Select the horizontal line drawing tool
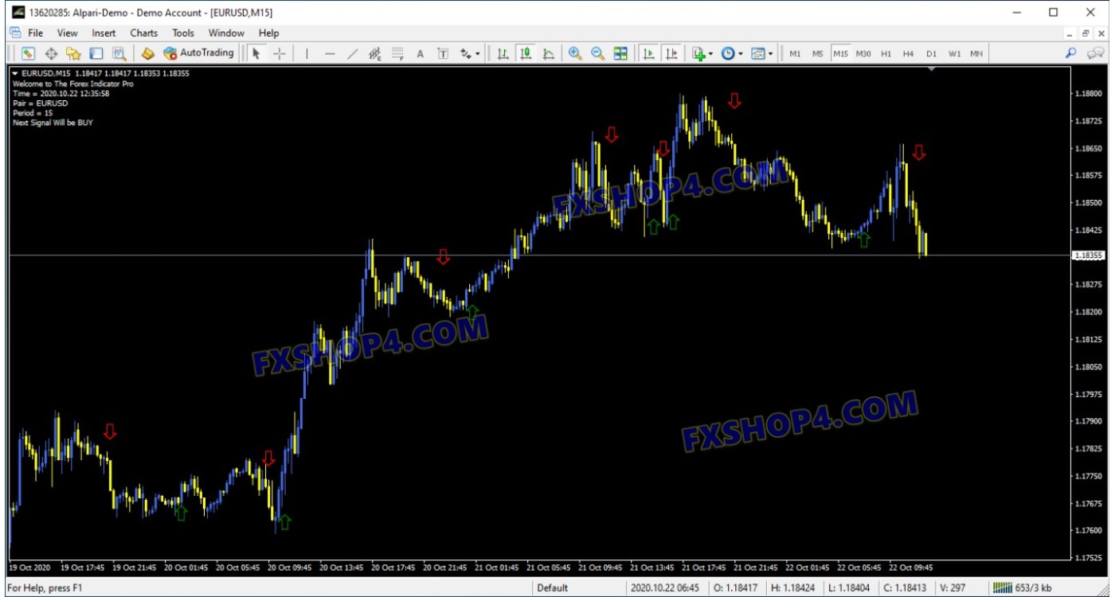This screenshot has height=597, width=1115. click(330, 53)
